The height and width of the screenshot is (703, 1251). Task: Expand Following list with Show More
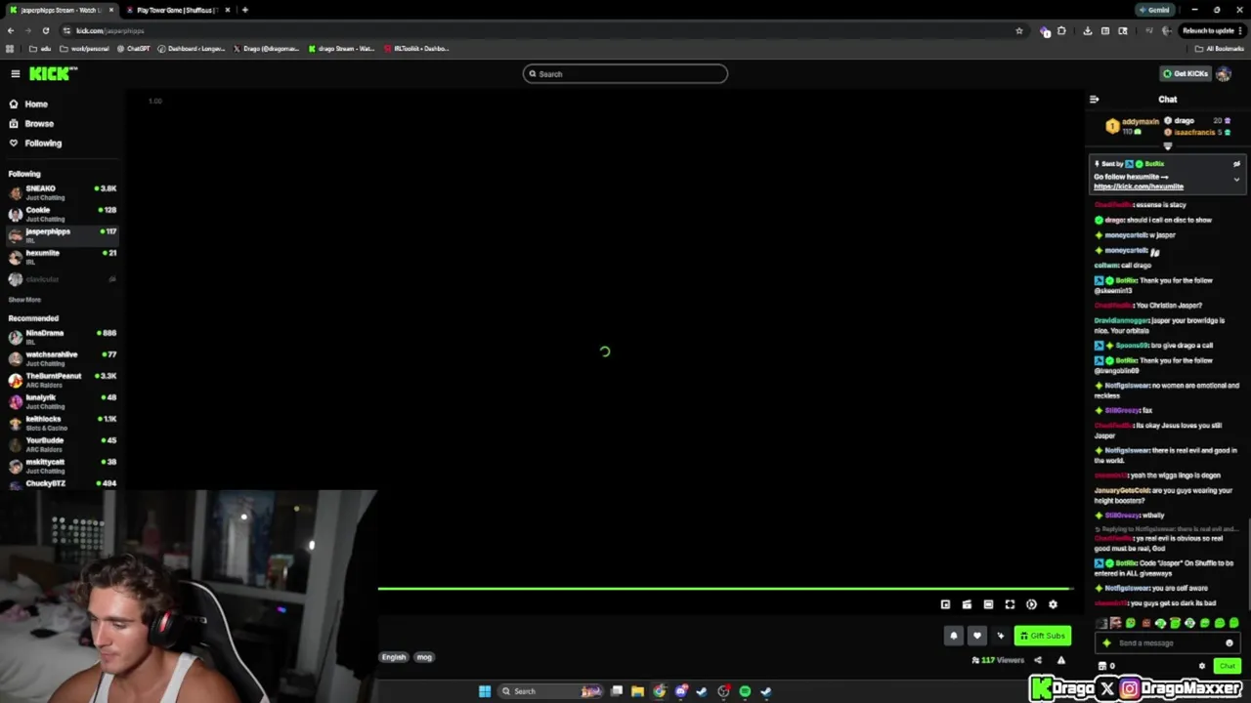coord(24,300)
